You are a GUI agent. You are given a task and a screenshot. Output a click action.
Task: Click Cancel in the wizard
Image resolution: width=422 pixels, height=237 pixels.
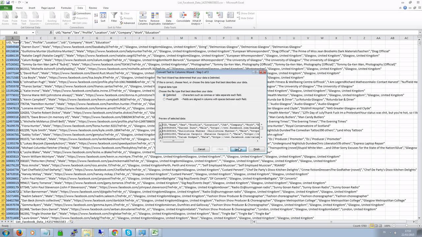coord(201,149)
